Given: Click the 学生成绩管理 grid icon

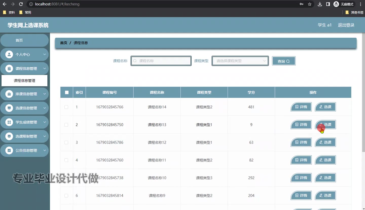Looking at the screenshot, I should 9,122.
